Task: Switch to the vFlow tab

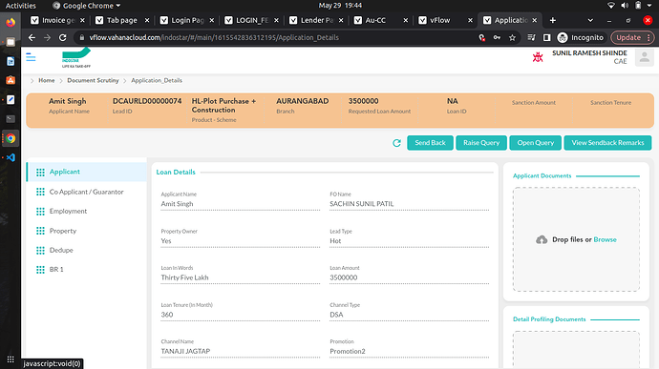Action: tap(445, 20)
